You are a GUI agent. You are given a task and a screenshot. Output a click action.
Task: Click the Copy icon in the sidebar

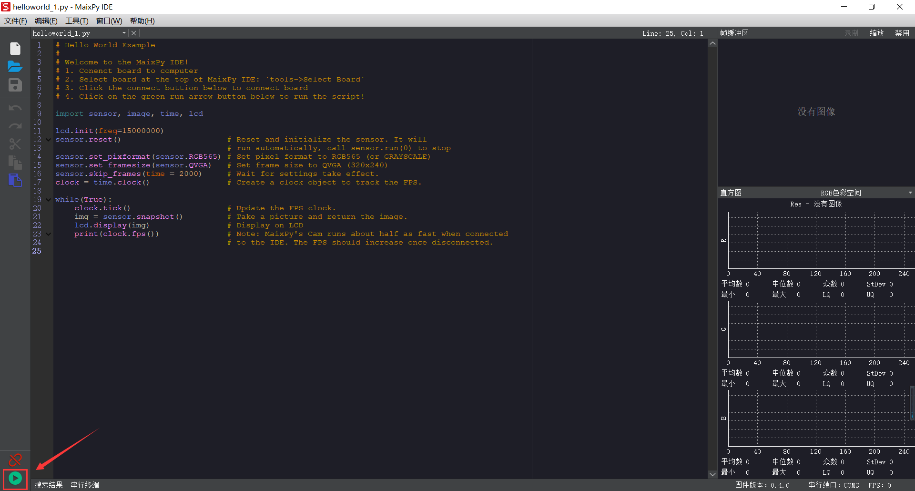(x=15, y=163)
